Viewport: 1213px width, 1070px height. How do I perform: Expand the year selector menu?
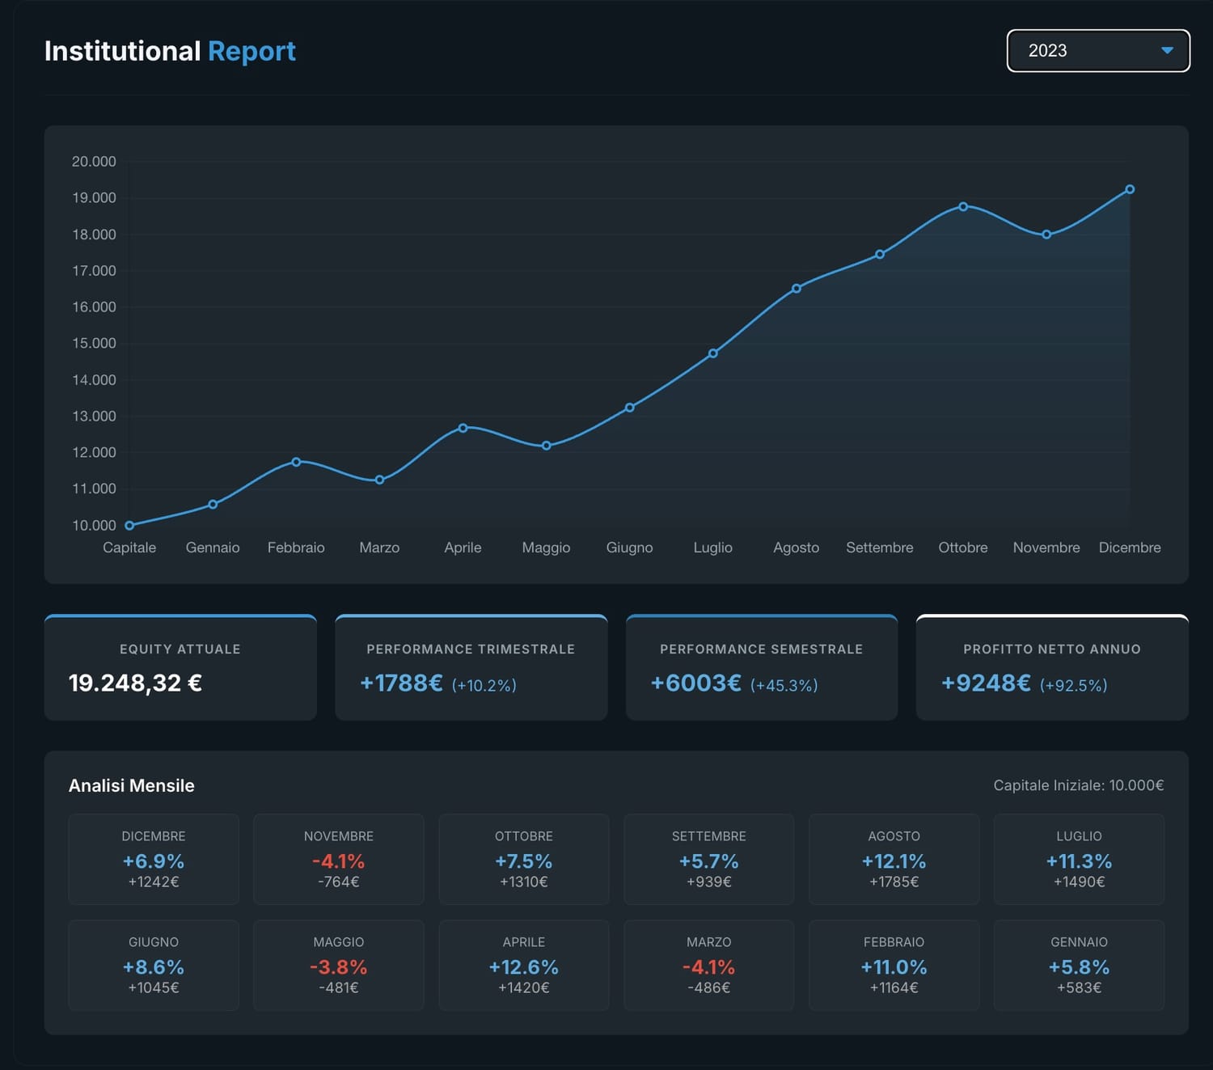pyautogui.click(x=1097, y=50)
